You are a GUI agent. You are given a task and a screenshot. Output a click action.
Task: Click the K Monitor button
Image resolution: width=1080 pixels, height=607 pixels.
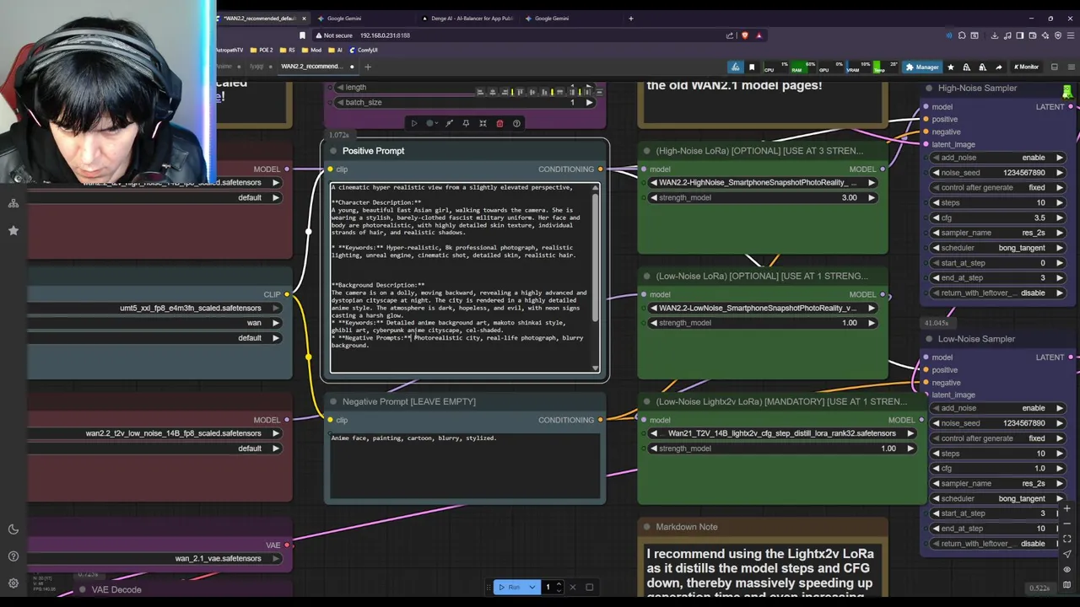1027,67
